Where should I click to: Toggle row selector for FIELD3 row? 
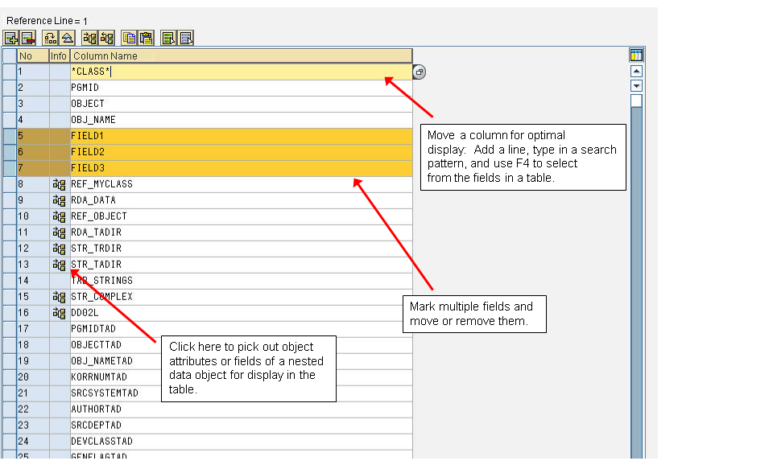10,168
